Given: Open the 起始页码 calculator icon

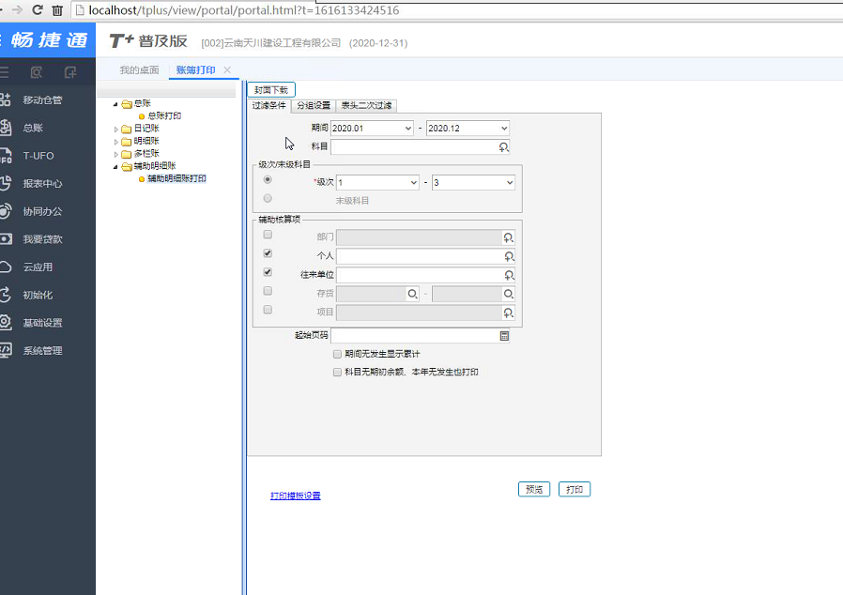Looking at the screenshot, I should tap(504, 336).
